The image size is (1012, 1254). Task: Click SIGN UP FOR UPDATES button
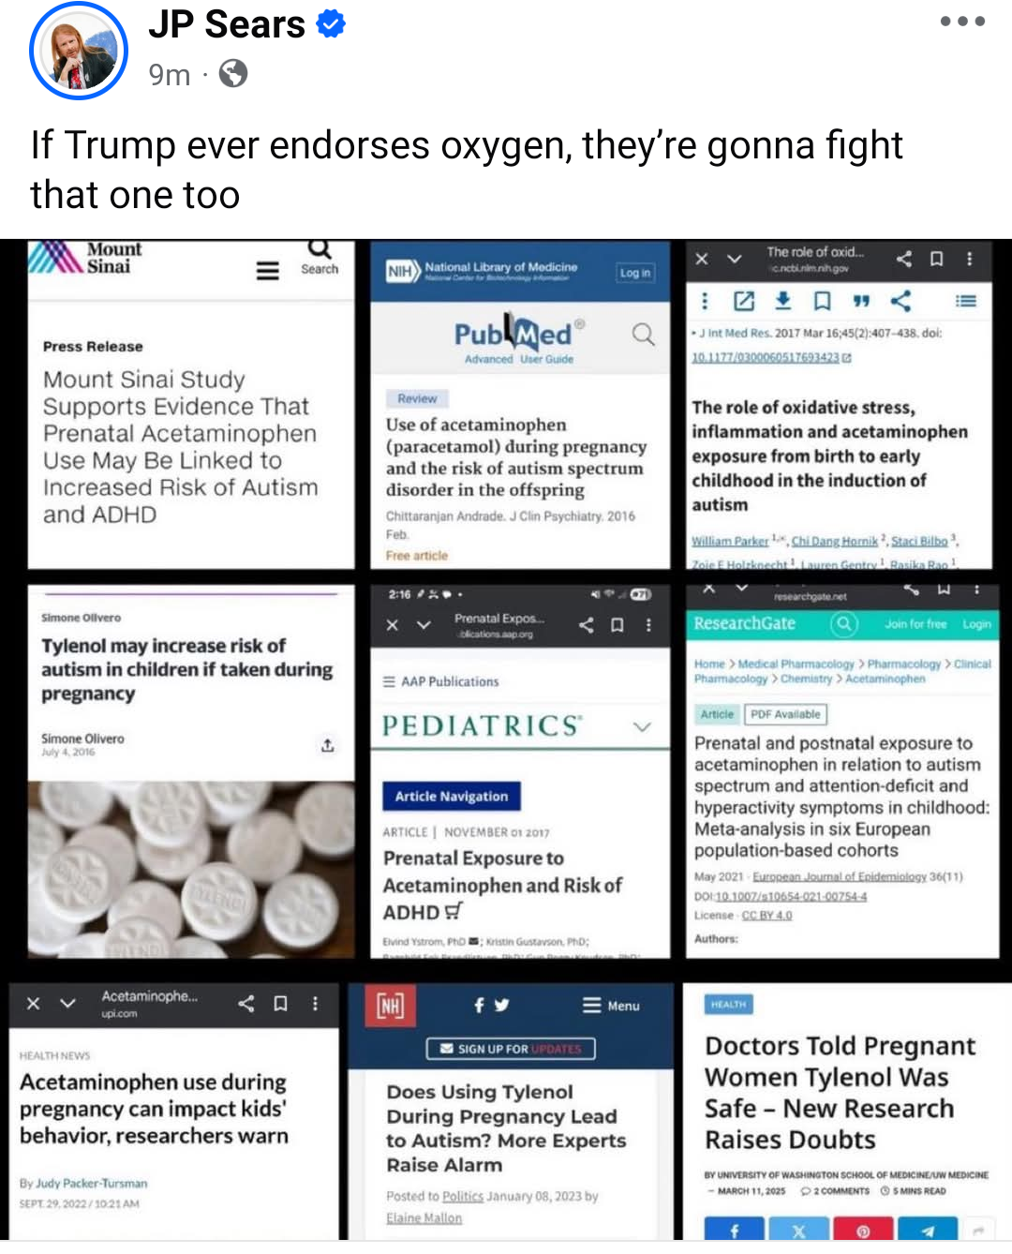click(x=511, y=1049)
